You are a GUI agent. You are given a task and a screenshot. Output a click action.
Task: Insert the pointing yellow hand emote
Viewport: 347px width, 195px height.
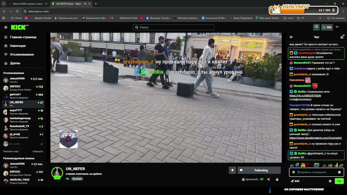click(336, 165)
